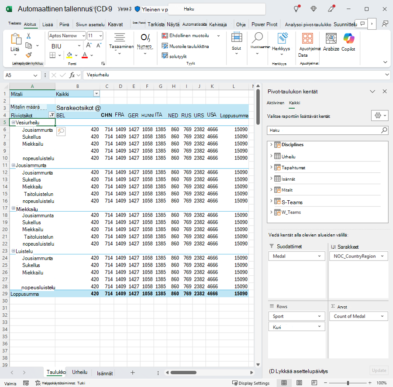Expand the Disciplines field table
The image size is (393, 387).
(271, 144)
